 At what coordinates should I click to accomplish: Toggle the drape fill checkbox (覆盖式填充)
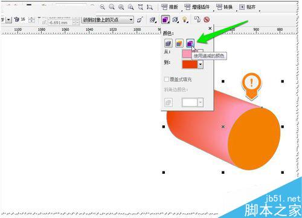click(x=167, y=79)
